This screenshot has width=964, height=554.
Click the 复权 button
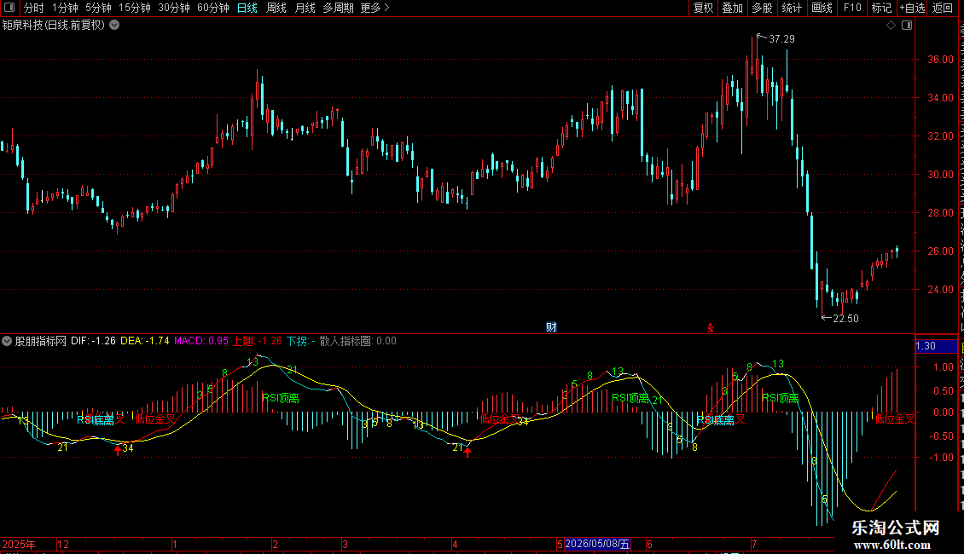[x=703, y=8]
